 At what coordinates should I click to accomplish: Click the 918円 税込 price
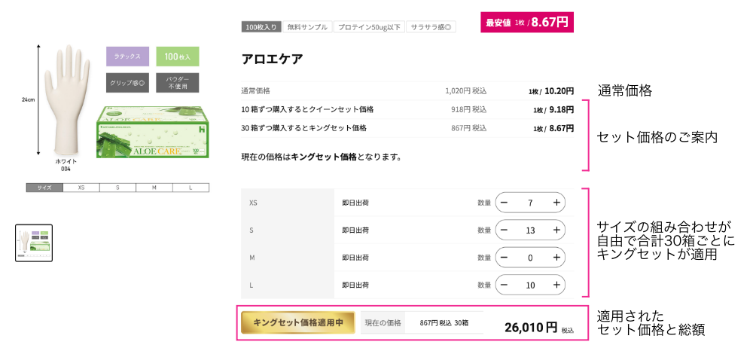pyautogui.click(x=468, y=109)
